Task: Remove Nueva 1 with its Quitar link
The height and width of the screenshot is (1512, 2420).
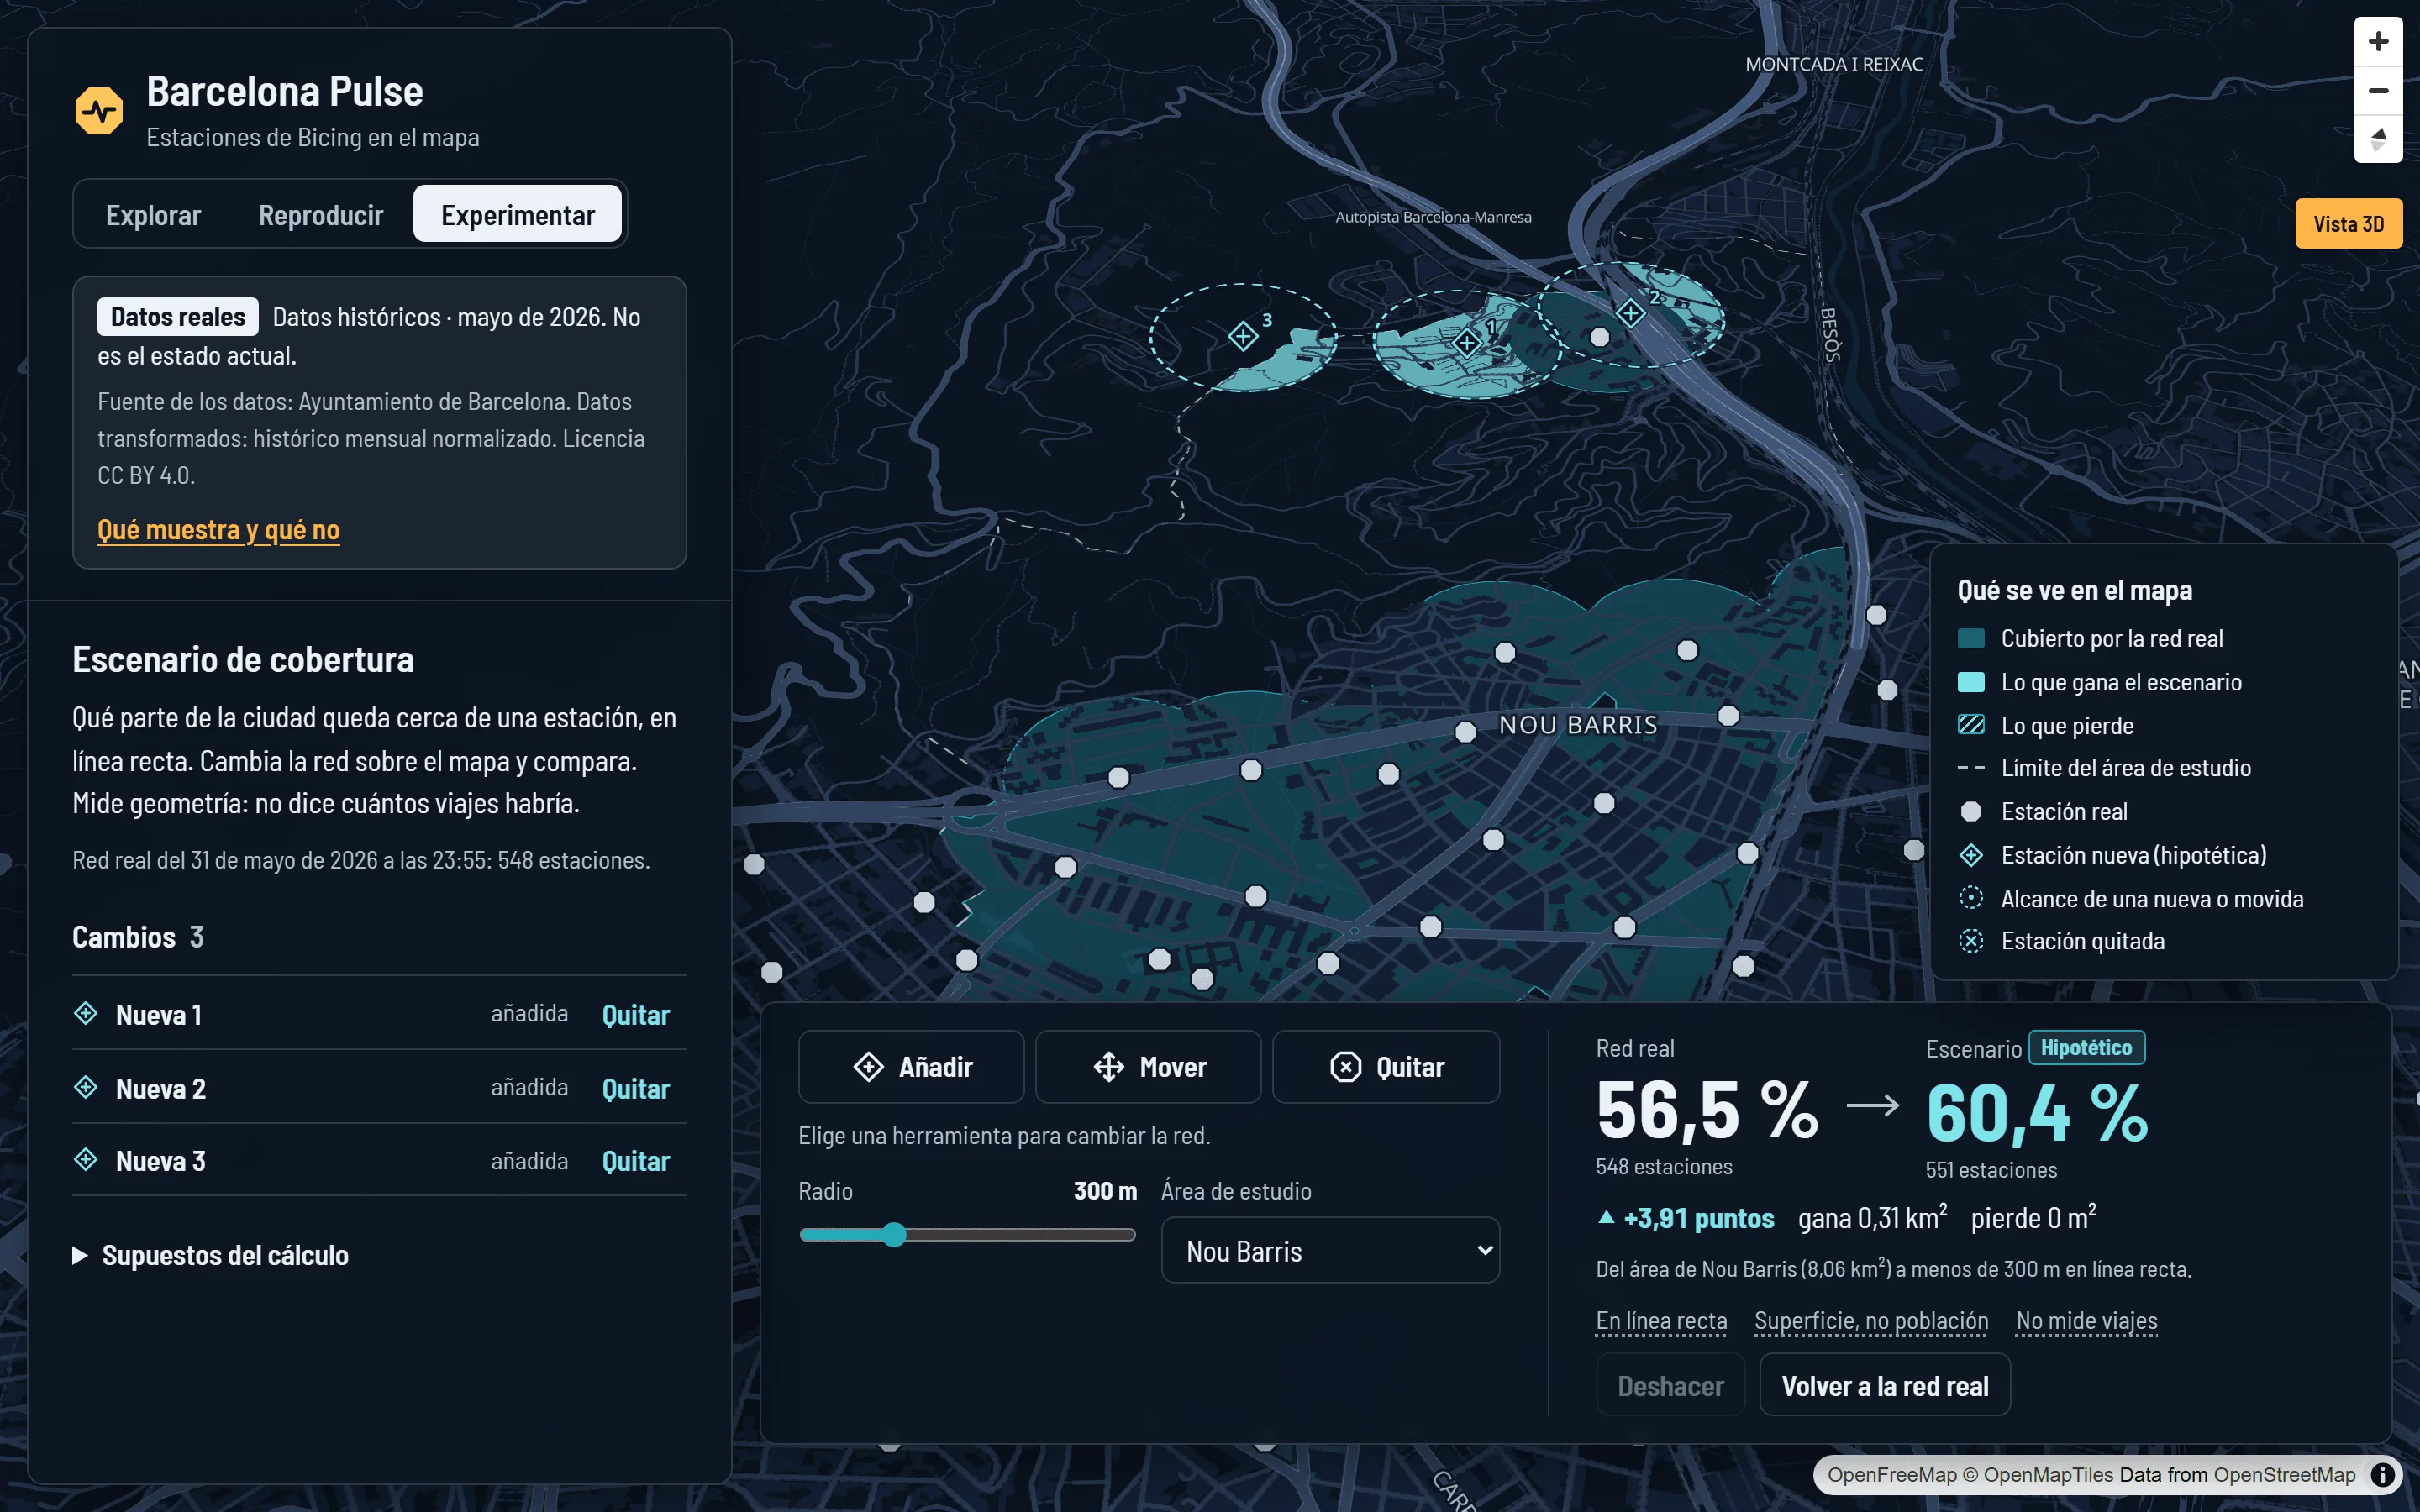Action: coord(636,1015)
